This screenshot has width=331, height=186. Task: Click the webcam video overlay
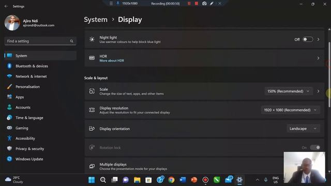click(x=305, y=167)
